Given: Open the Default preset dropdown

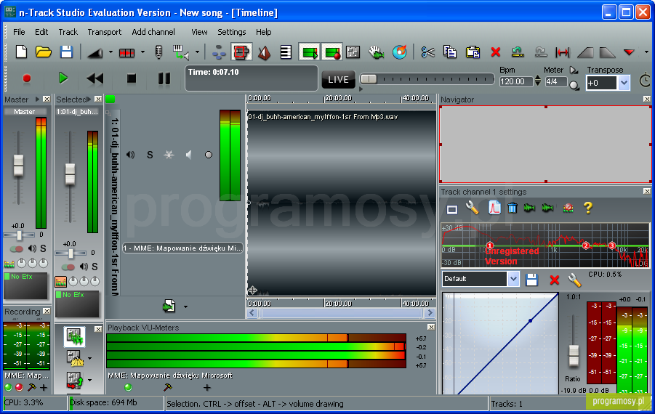Looking at the screenshot, I should click(x=513, y=279).
